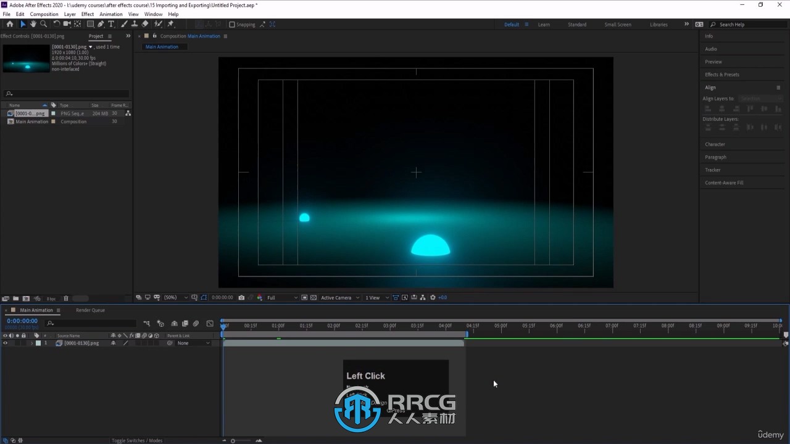Select the Selection arrow tool
Screen dimensions: 790x444
(x=23, y=24)
